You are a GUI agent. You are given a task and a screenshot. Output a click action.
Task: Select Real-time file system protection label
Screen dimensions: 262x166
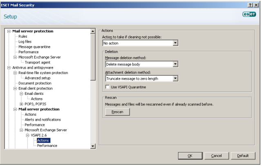[43, 73]
